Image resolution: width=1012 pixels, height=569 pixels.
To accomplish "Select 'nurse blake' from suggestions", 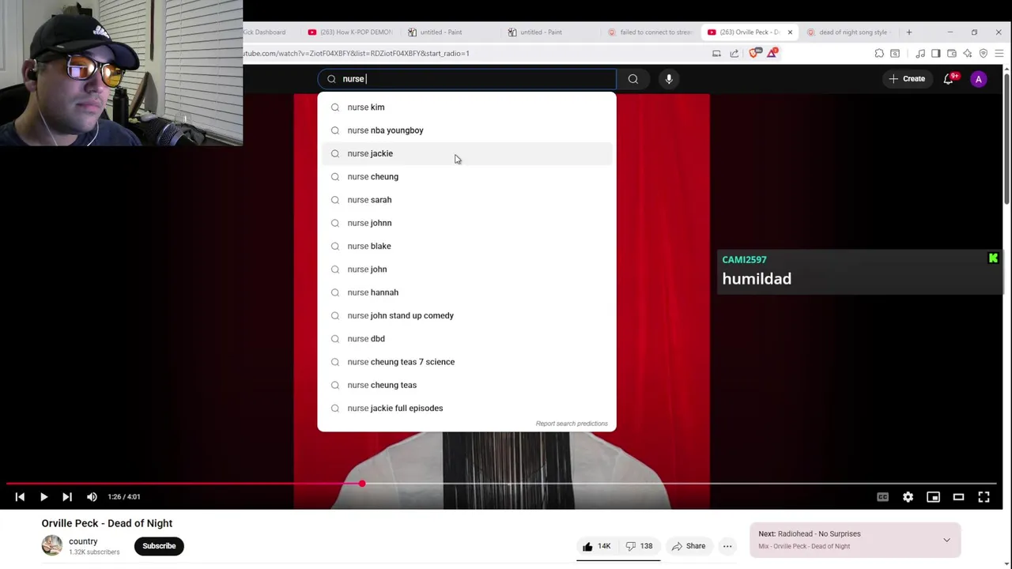I will click(x=466, y=246).
